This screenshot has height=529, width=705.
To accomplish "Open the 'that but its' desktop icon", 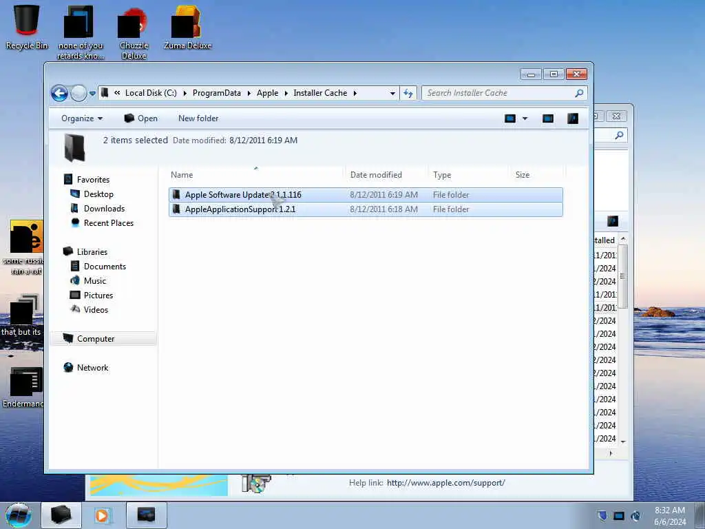I will [21, 315].
